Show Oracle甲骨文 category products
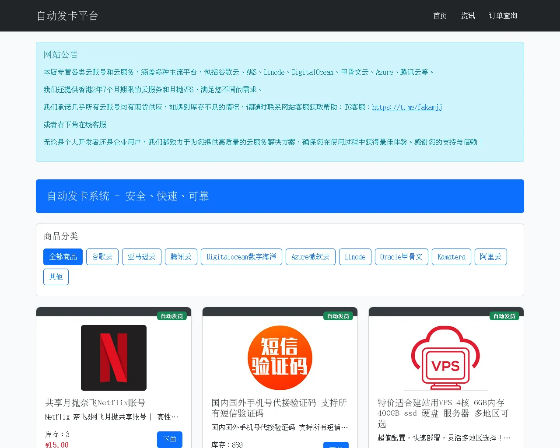This screenshot has height=448, width=560. coord(402,257)
